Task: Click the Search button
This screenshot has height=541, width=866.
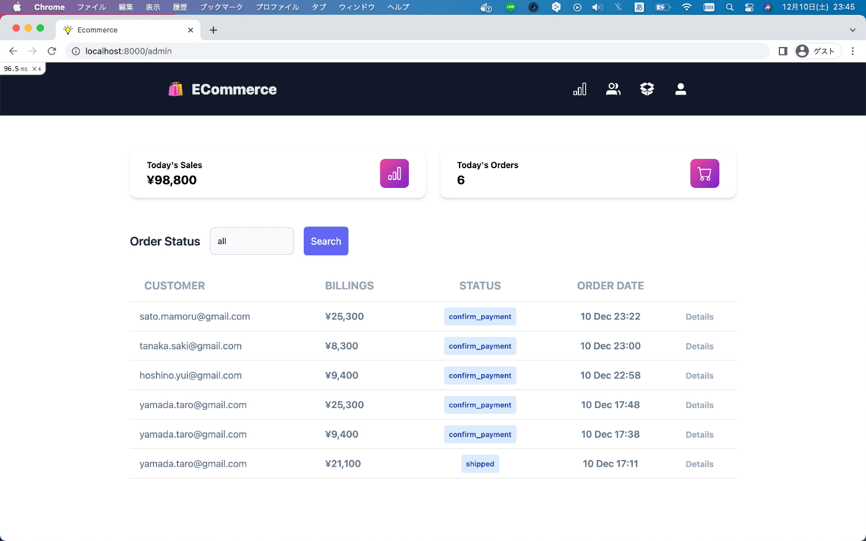Action: coord(325,241)
